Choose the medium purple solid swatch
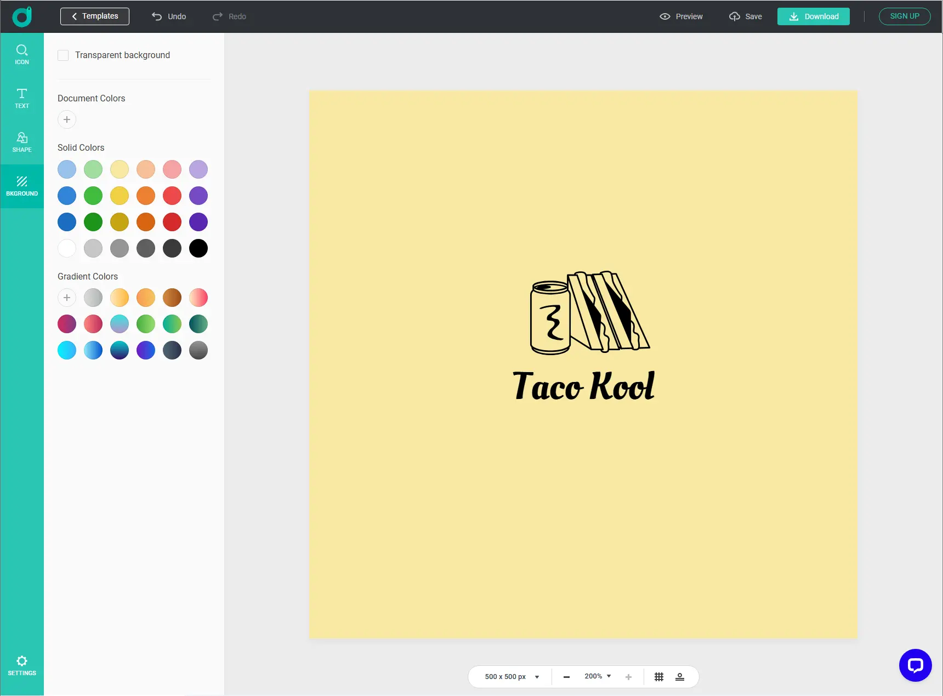 (198, 196)
